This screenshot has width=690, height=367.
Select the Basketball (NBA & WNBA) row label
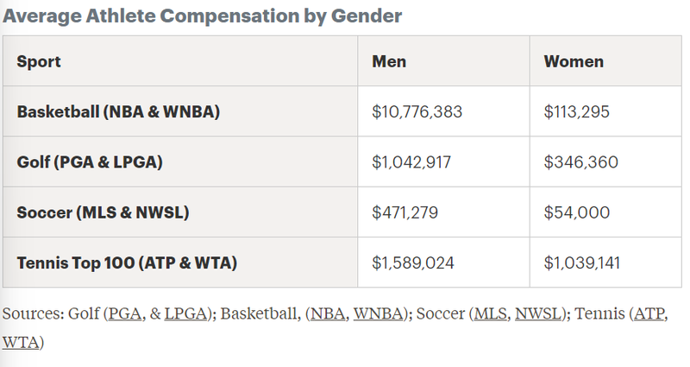pyautogui.click(x=118, y=111)
